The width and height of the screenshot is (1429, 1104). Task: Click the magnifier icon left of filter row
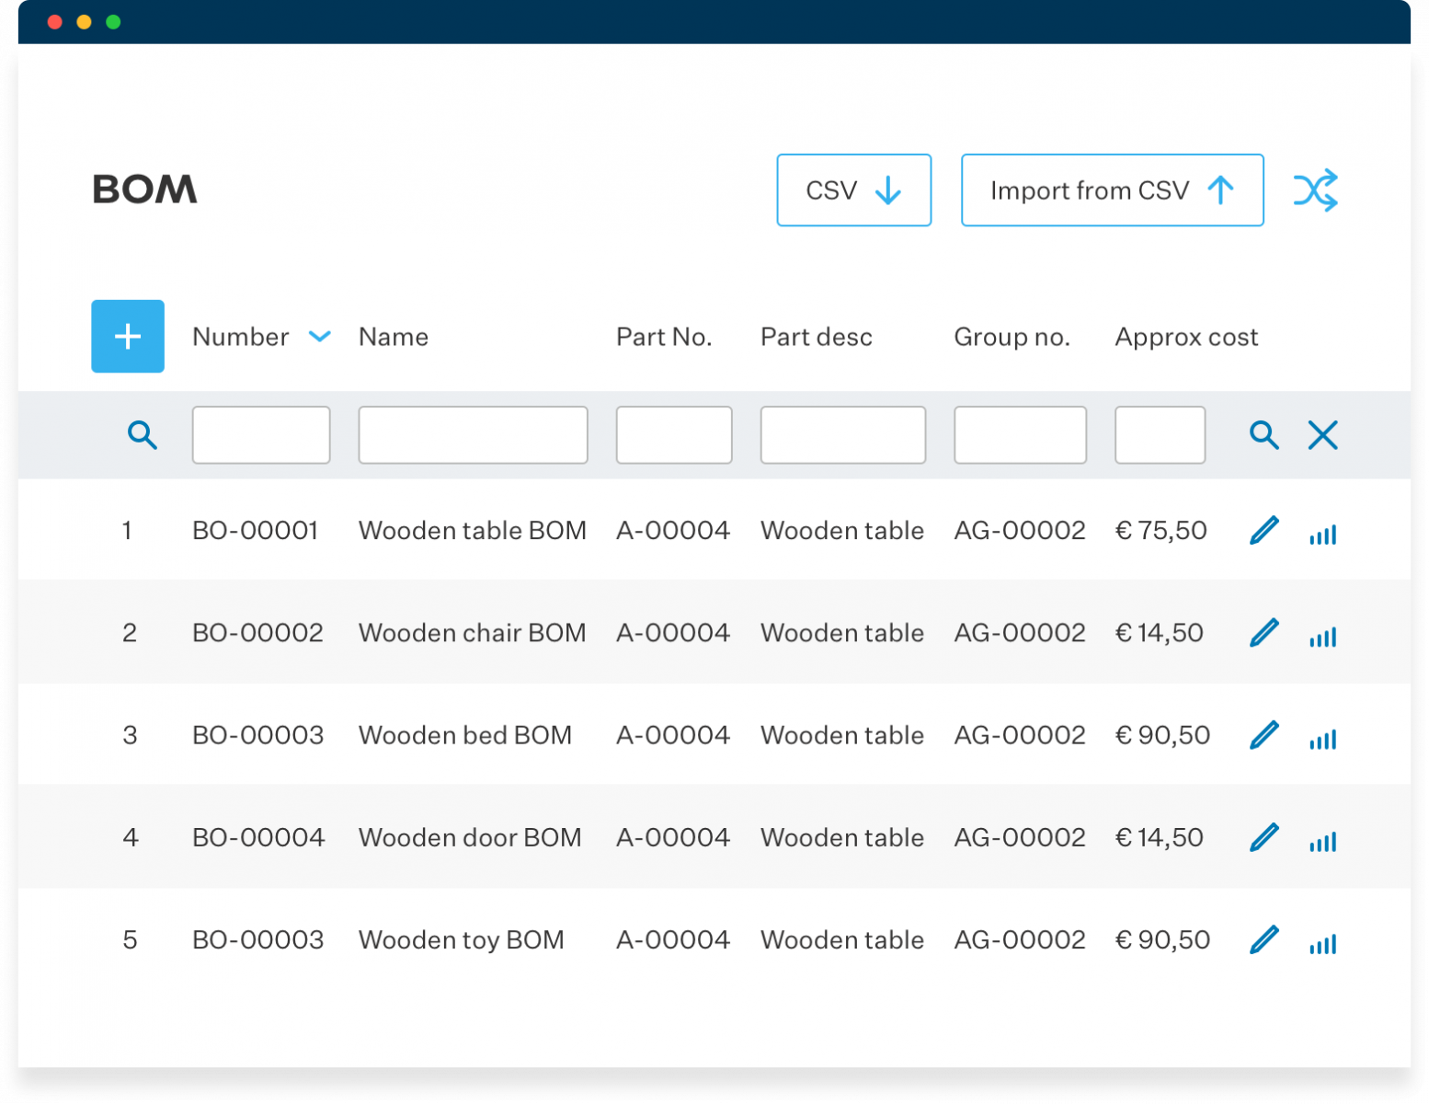pos(143,434)
